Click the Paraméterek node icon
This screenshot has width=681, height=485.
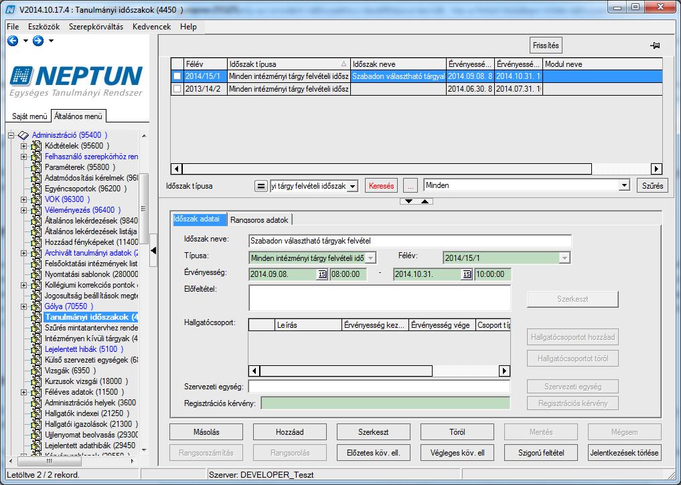[x=36, y=167]
